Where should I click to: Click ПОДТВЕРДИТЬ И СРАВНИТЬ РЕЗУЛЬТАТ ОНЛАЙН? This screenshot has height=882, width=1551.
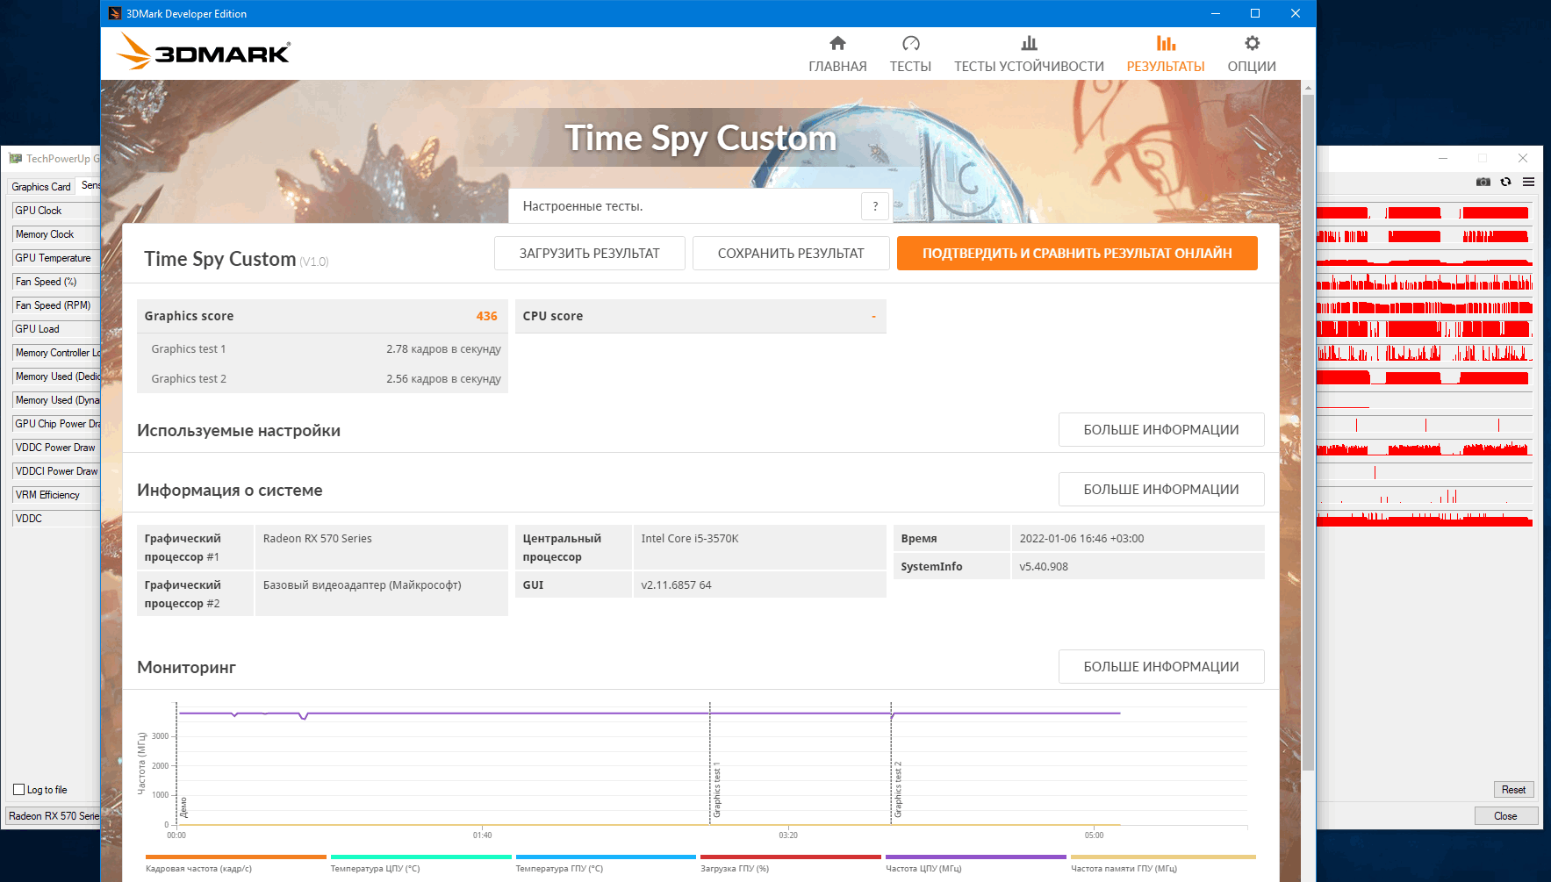(x=1077, y=254)
